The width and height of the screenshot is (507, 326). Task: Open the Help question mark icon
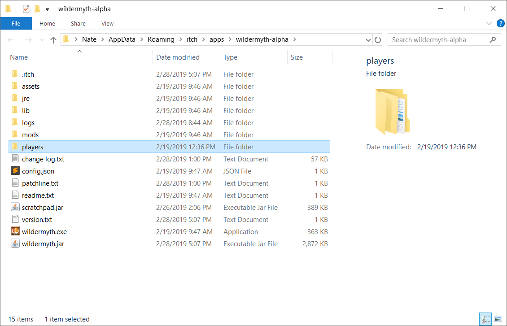click(x=500, y=23)
